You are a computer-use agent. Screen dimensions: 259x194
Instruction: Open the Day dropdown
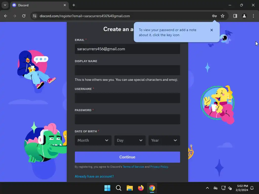click(130, 140)
